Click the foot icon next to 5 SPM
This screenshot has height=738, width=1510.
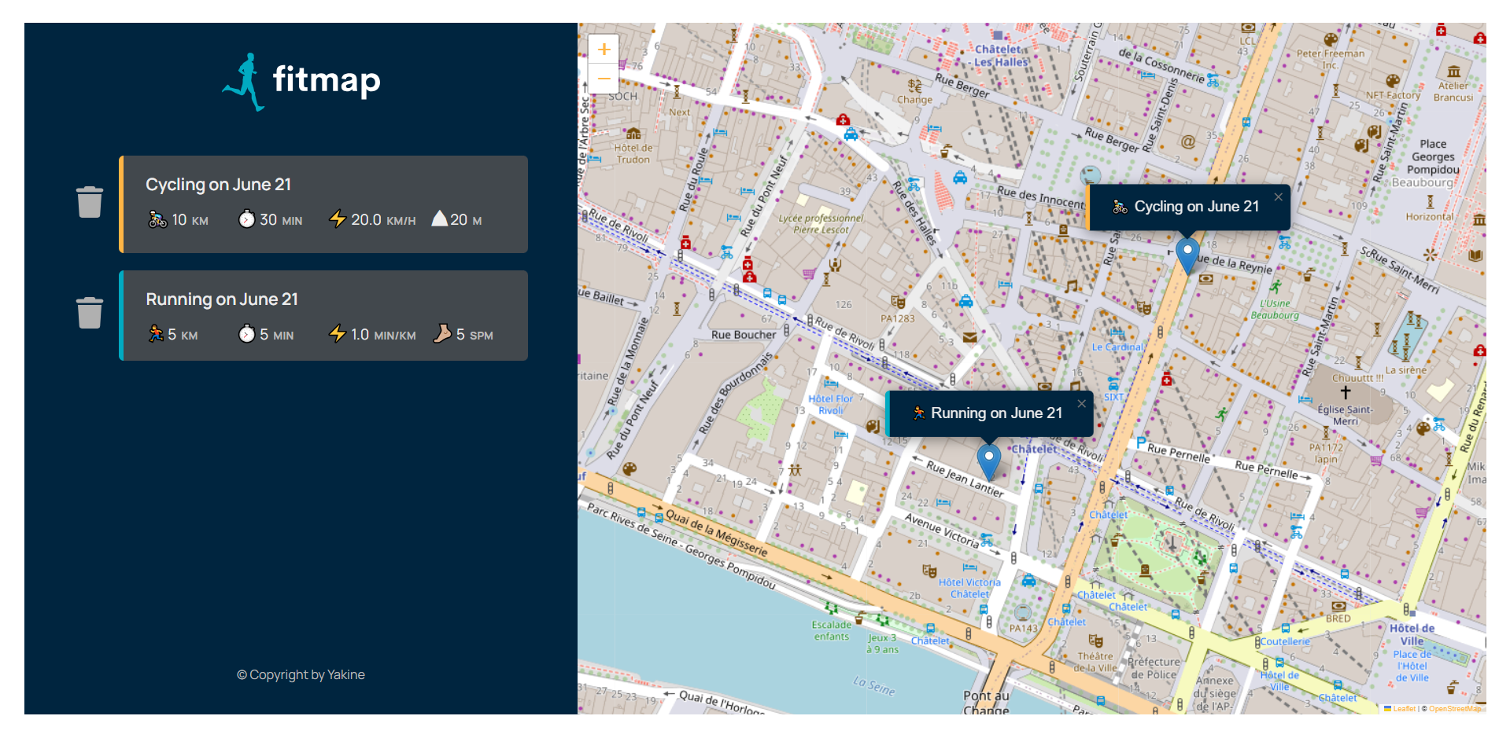click(442, 333)
